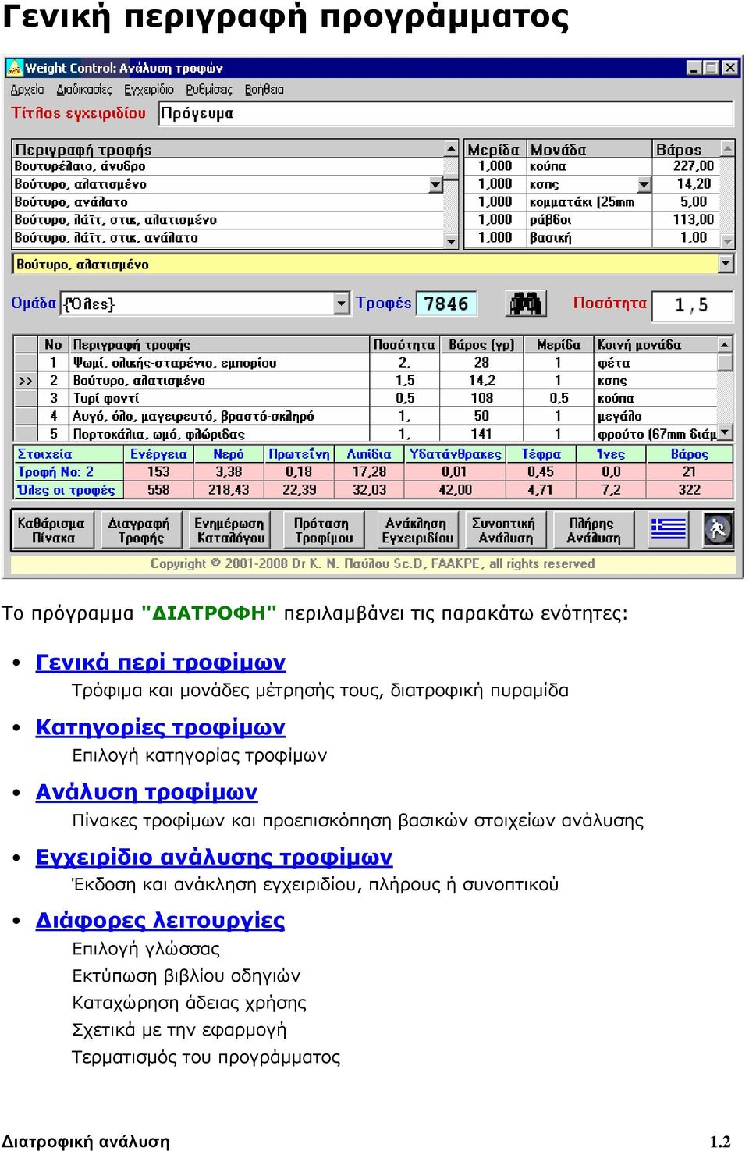Screen dimensions: 749x1151
Task: Click the food list scroll-up arrow
Action: 451,148
